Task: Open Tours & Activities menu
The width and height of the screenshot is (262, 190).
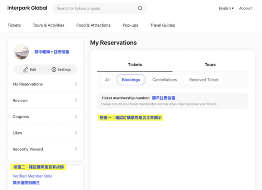Action: coord(48,25)
